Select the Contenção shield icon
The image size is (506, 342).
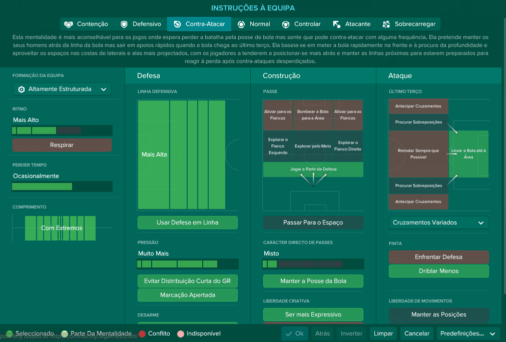click(x=69, y=24)
